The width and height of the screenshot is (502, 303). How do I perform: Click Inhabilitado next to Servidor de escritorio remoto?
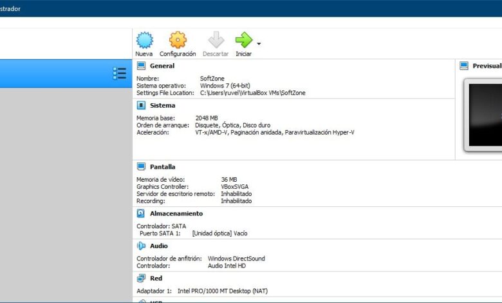(x=236, y=194)
